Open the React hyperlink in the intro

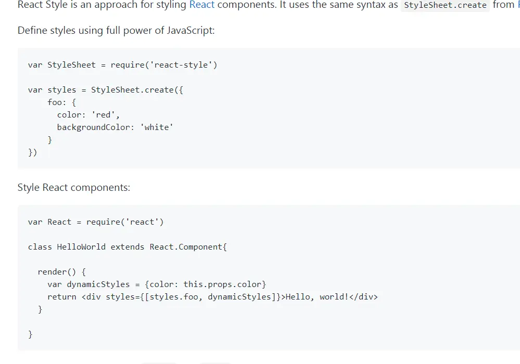click(x=202, y=5)
